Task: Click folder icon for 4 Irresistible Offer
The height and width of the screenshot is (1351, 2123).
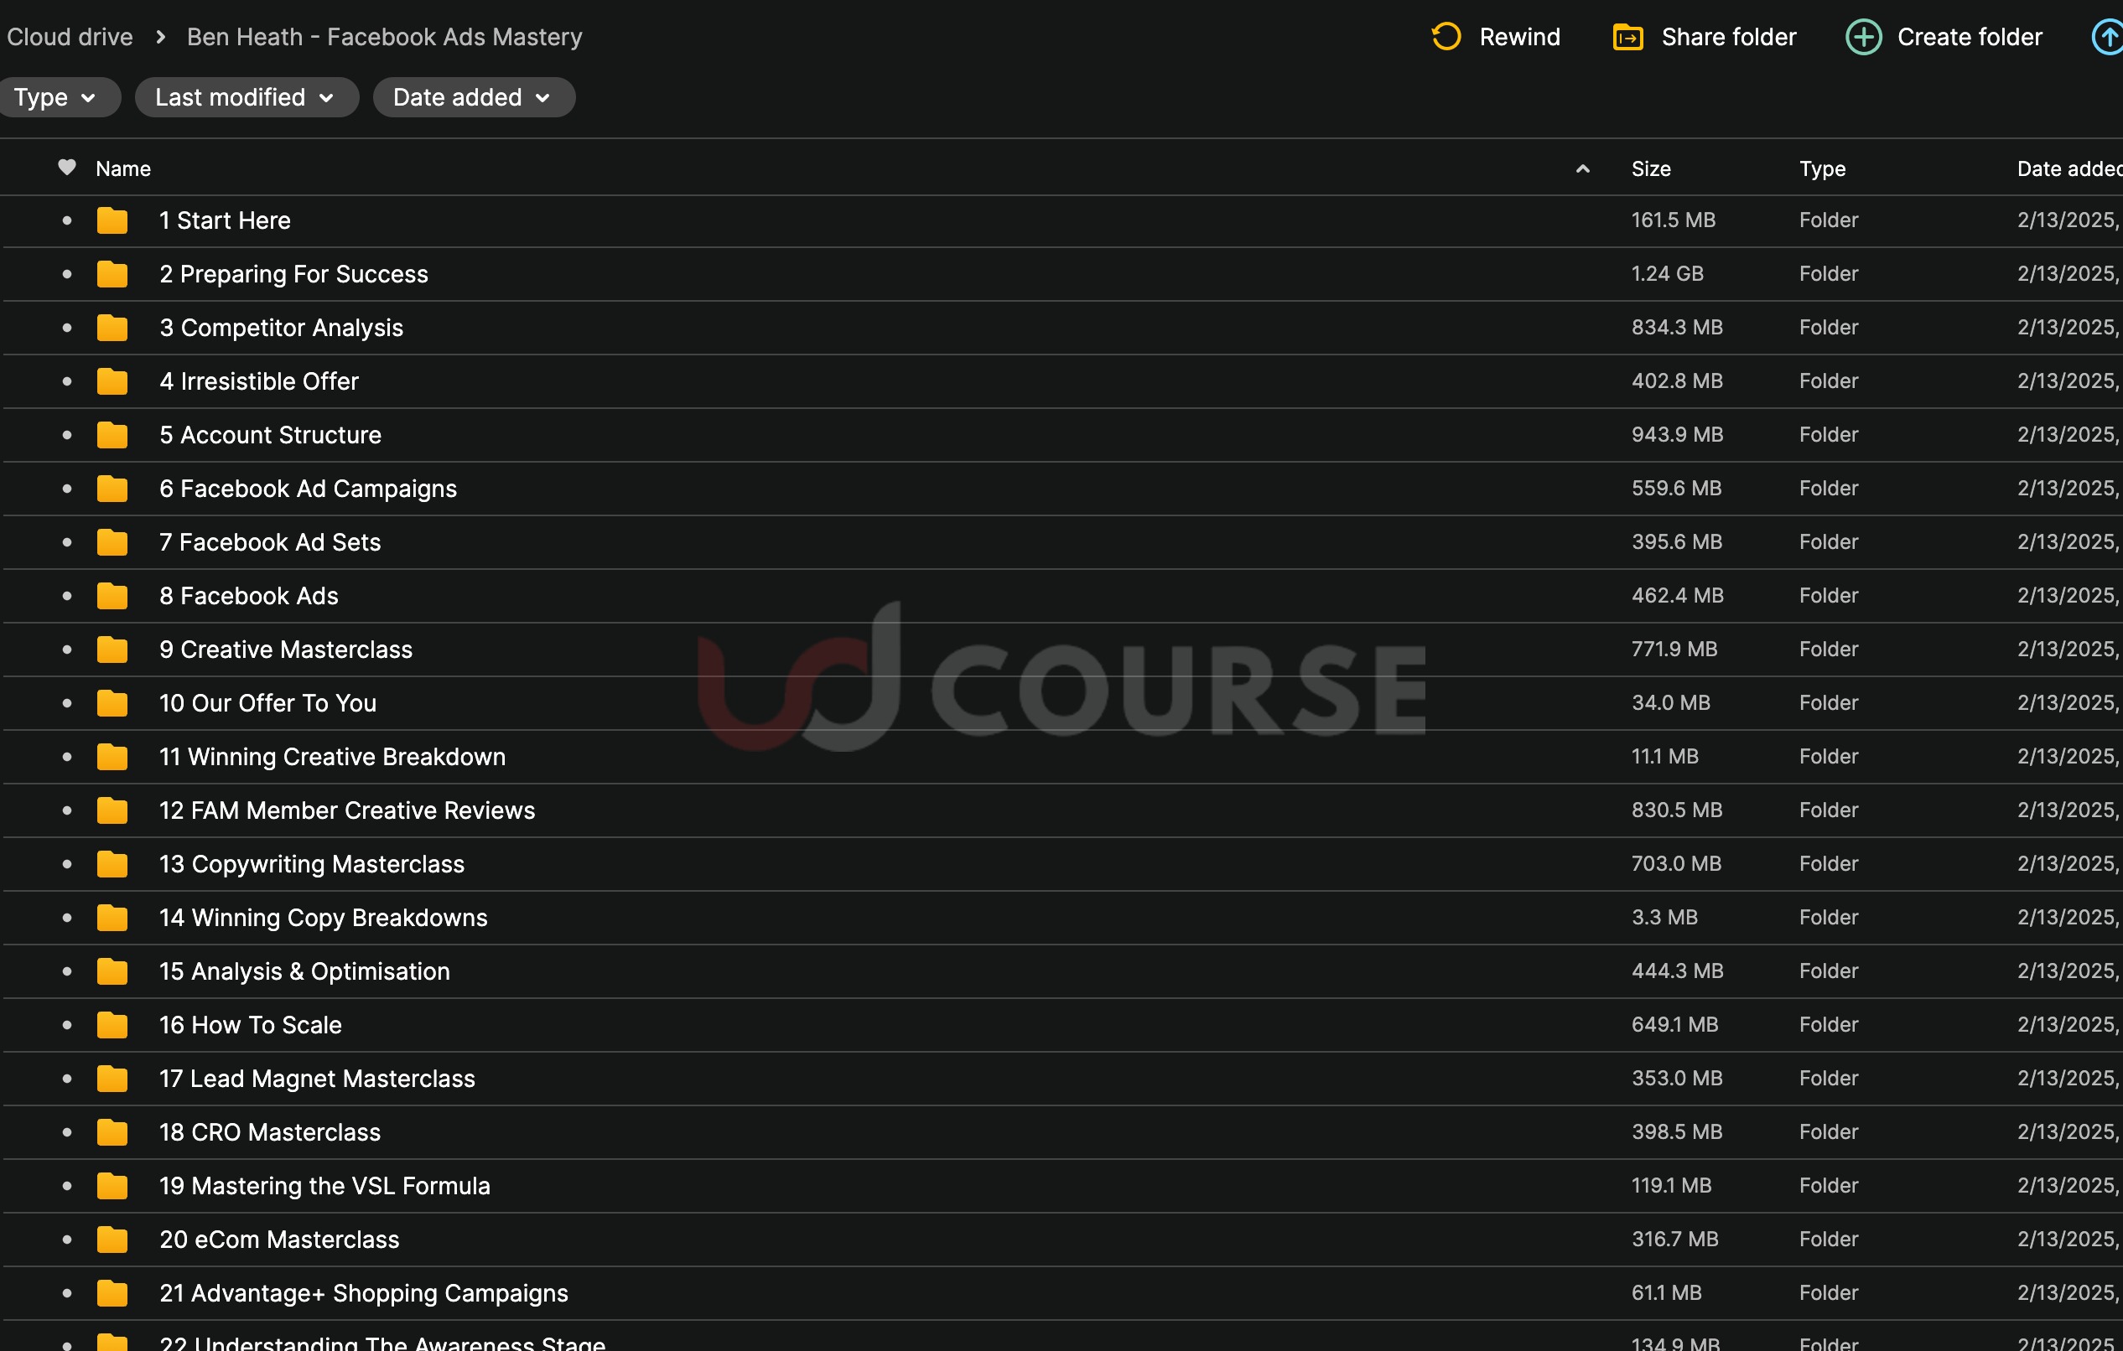Action: (112, 381)
